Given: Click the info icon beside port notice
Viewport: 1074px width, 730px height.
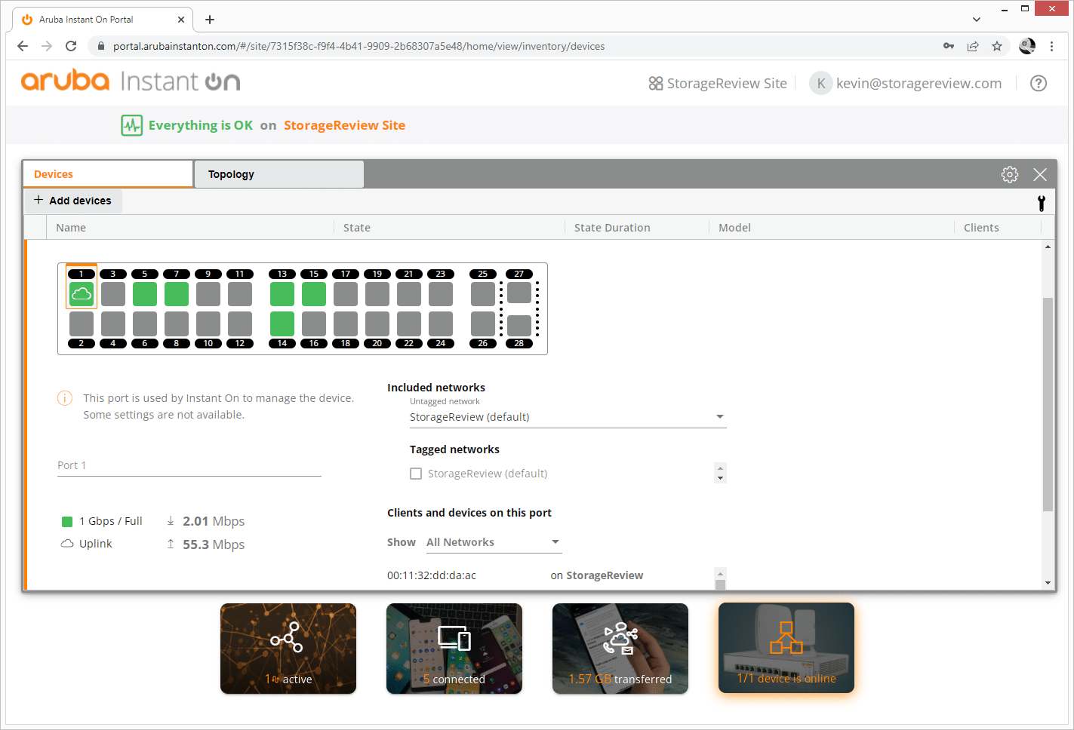Looking at the screenshot, I should (65, 398).
